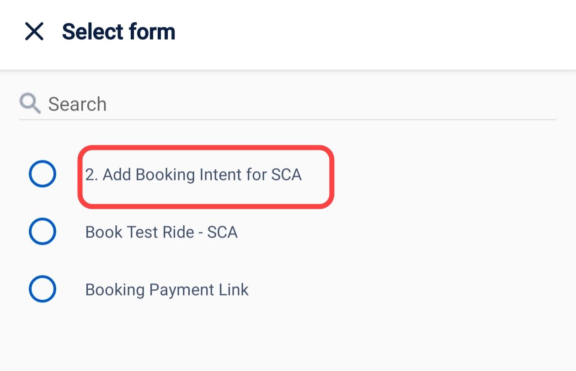Screen dimensions: 576x371
Task: Select the Book Test Ride radio button
Action: pyautogui.click(x=43, y=232)
